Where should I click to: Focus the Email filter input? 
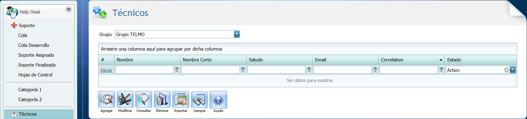[343, 70]
